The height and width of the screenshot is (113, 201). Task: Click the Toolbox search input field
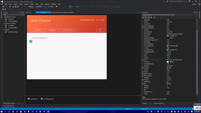point(13,15)
